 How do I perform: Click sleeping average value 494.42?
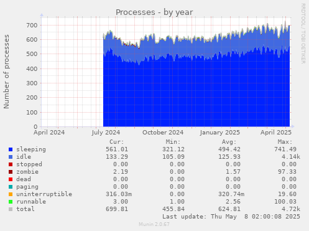(229, 149)
